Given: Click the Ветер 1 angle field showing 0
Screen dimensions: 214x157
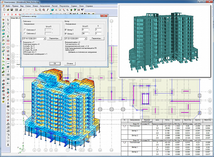Looking at the screenshot, I should (85, 29).
